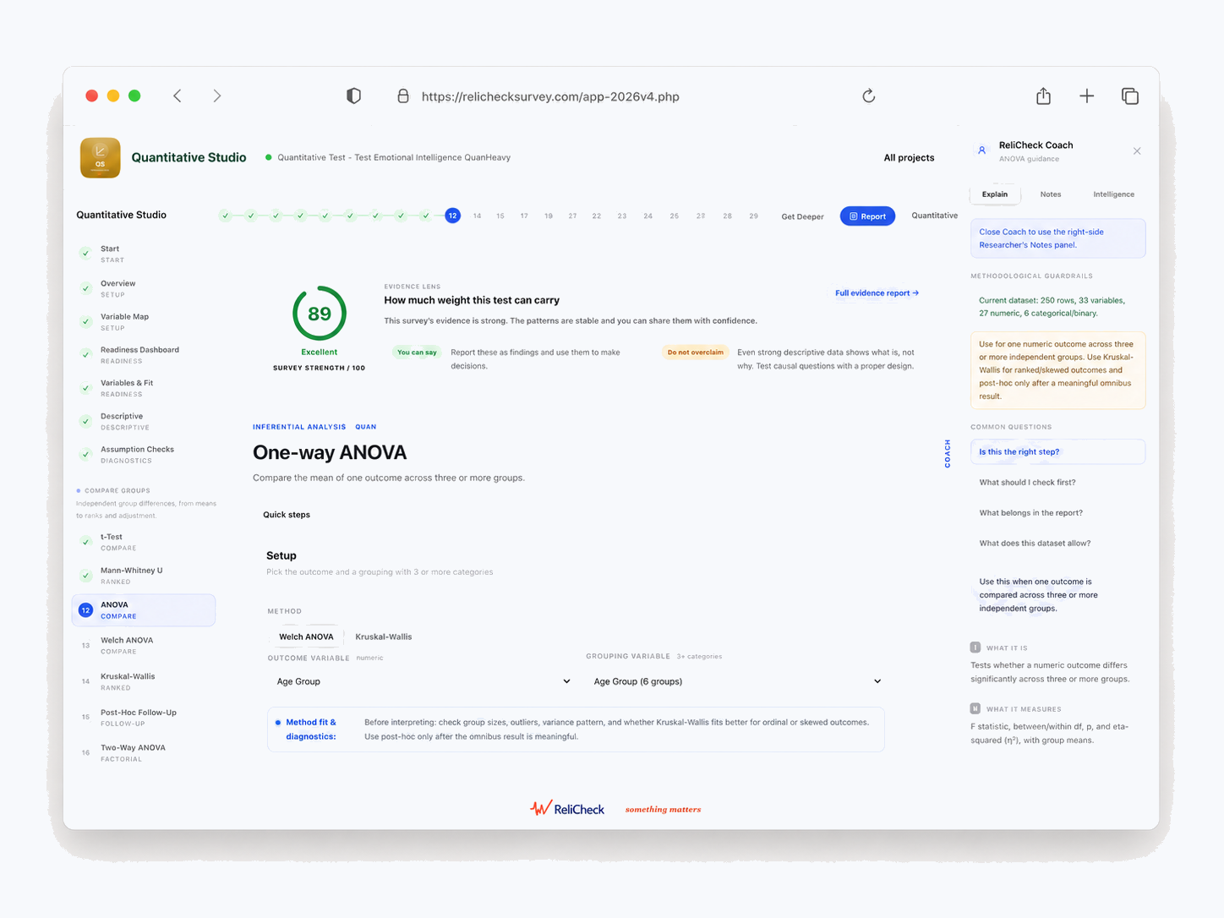1224x918 pixels.
Task: Go forward with the browser forward arrow
Action: click(217, 96)
